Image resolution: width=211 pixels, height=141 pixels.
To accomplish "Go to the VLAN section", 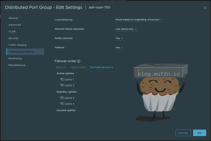I will click(12, 32).
